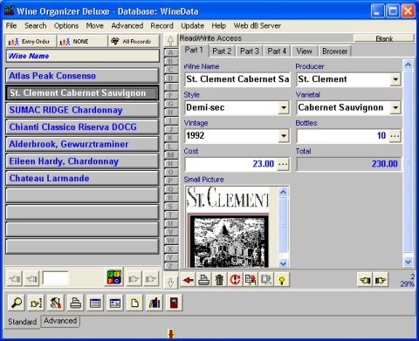The image size is (419, 341).
Task: Click the Small Picture scrollbar down arrow
Action: click(x=283, y=263)
